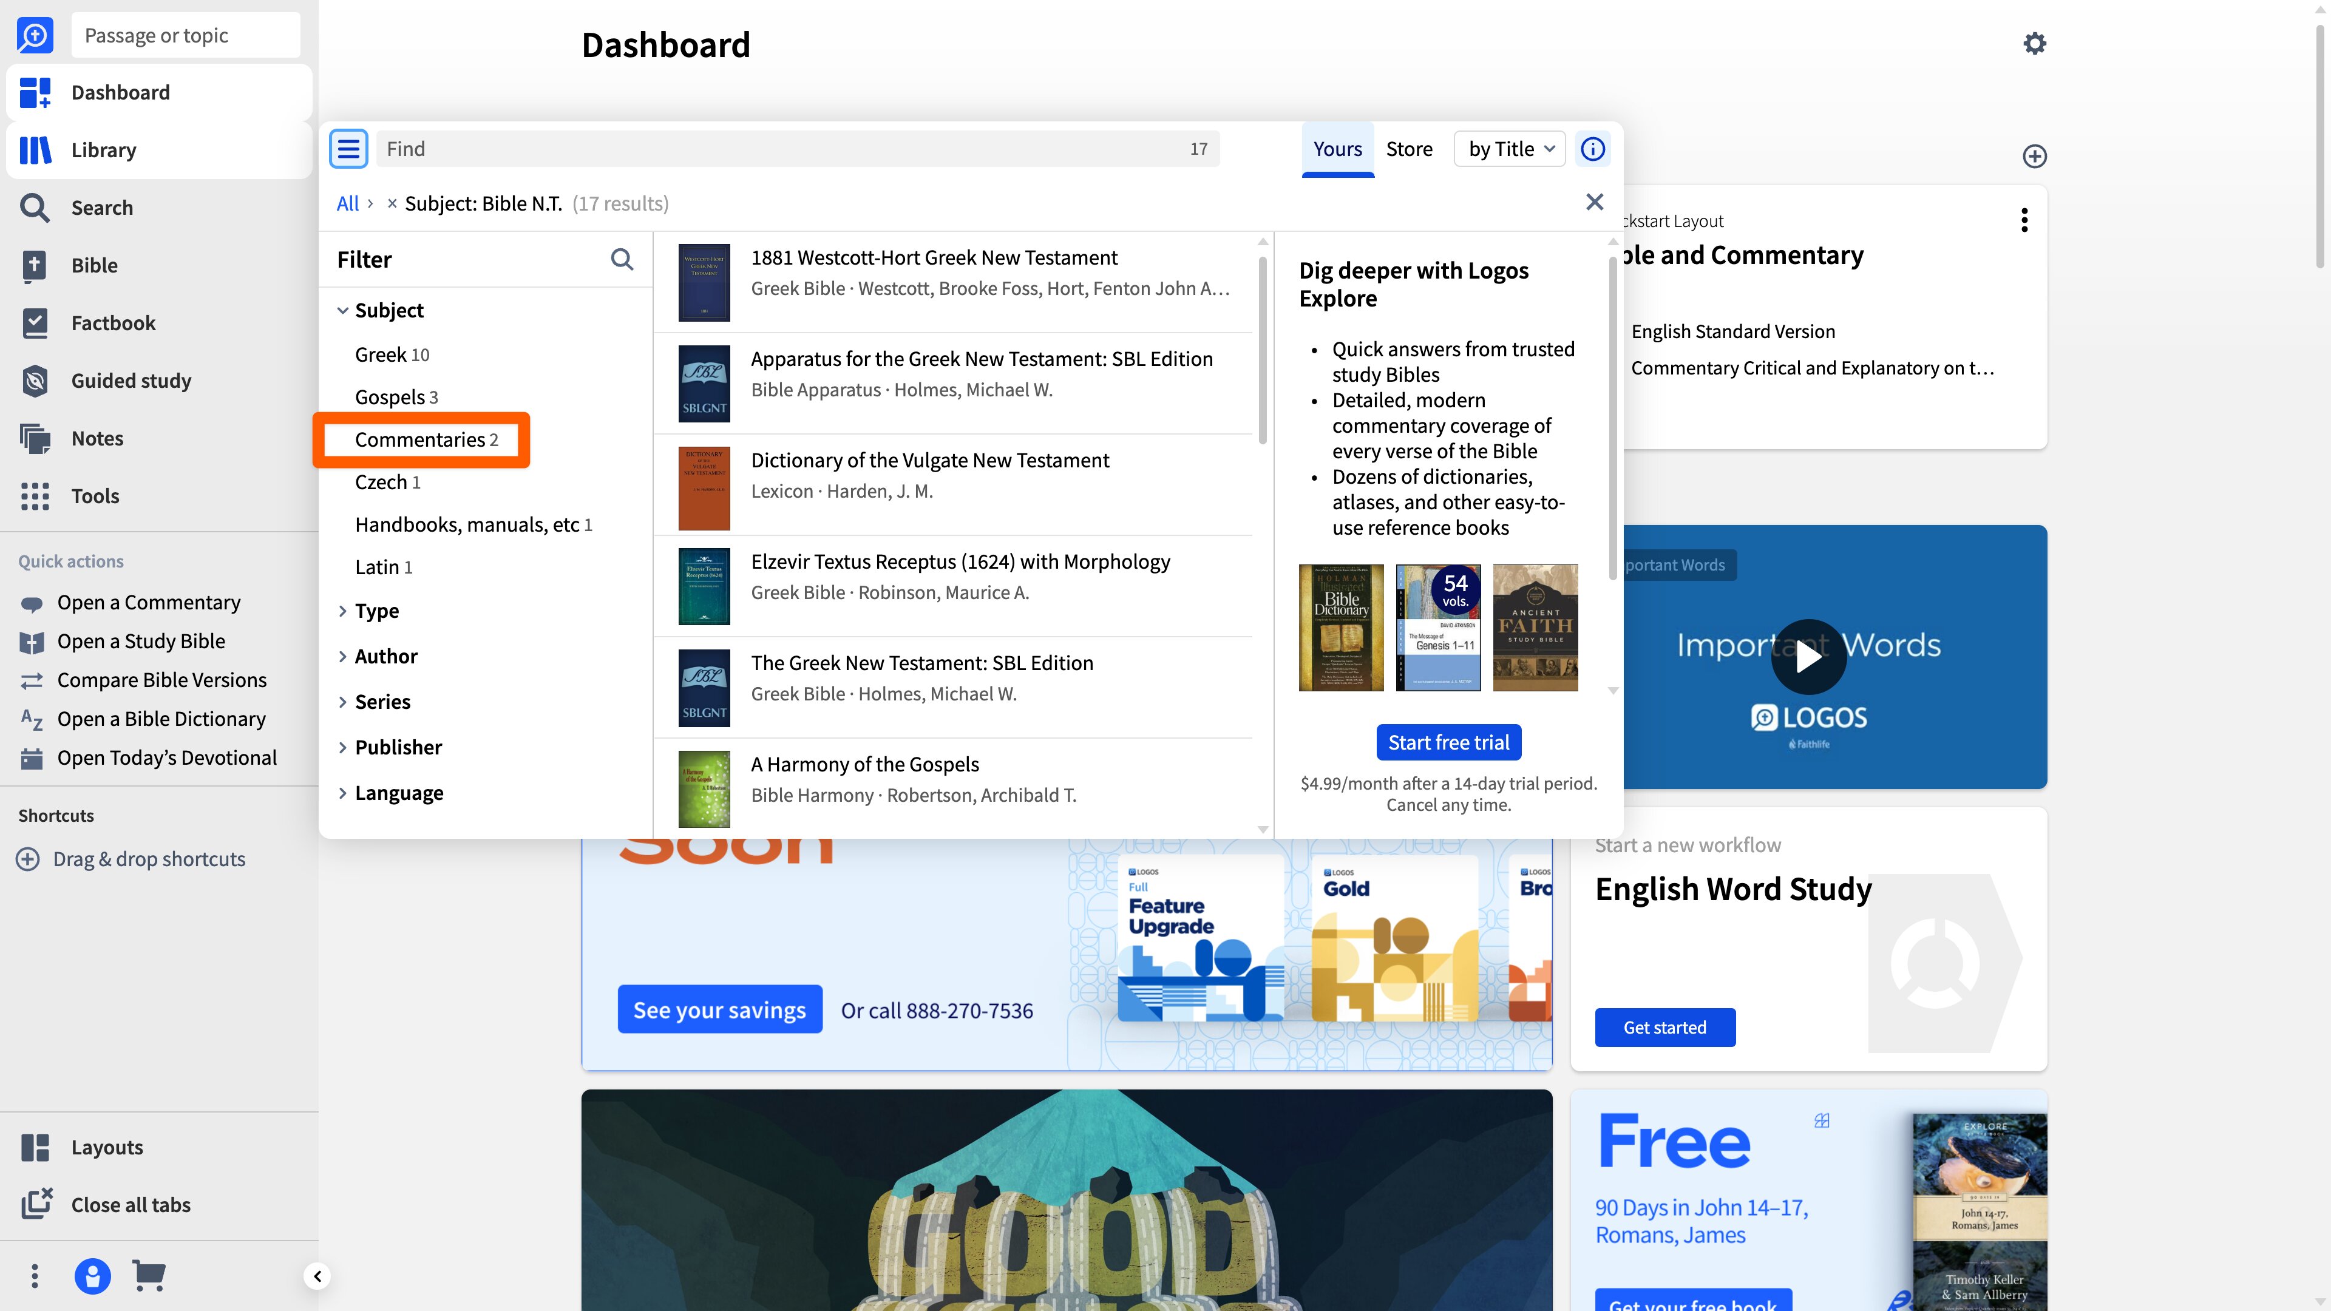
Task: Open the Bible sidebar icon
Action: click(35, 265)
